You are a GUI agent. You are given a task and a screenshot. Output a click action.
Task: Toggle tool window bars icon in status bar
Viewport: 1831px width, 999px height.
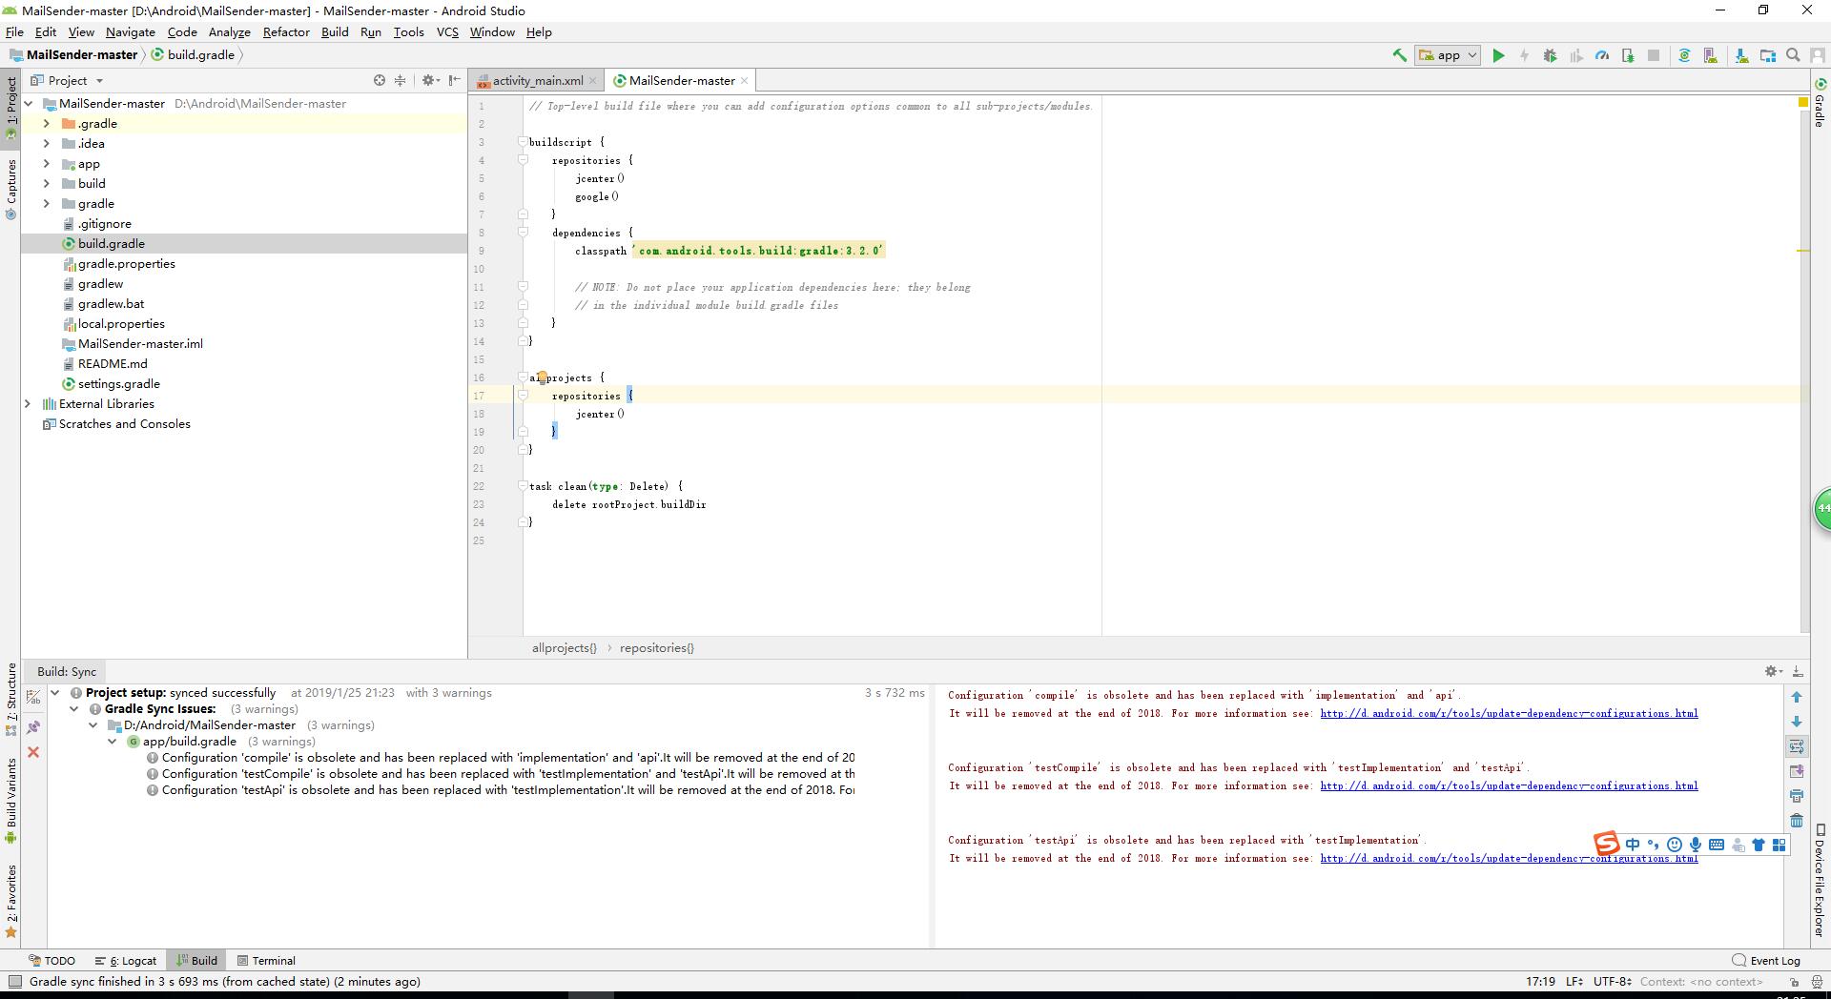14,981
